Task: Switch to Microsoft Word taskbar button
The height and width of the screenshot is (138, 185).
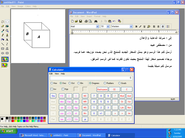Action: (x=34, y=135)
